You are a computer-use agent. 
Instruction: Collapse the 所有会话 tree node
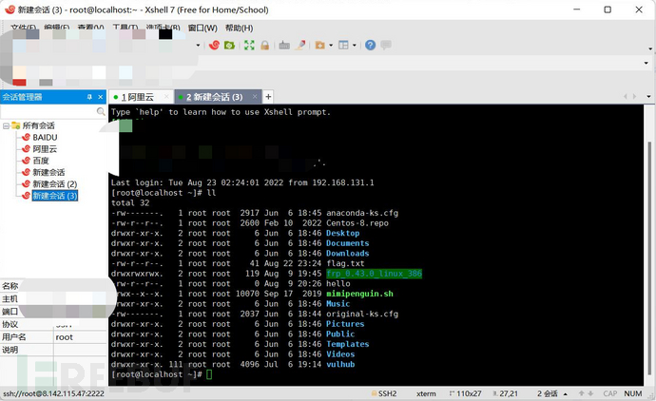coord(6,125)
